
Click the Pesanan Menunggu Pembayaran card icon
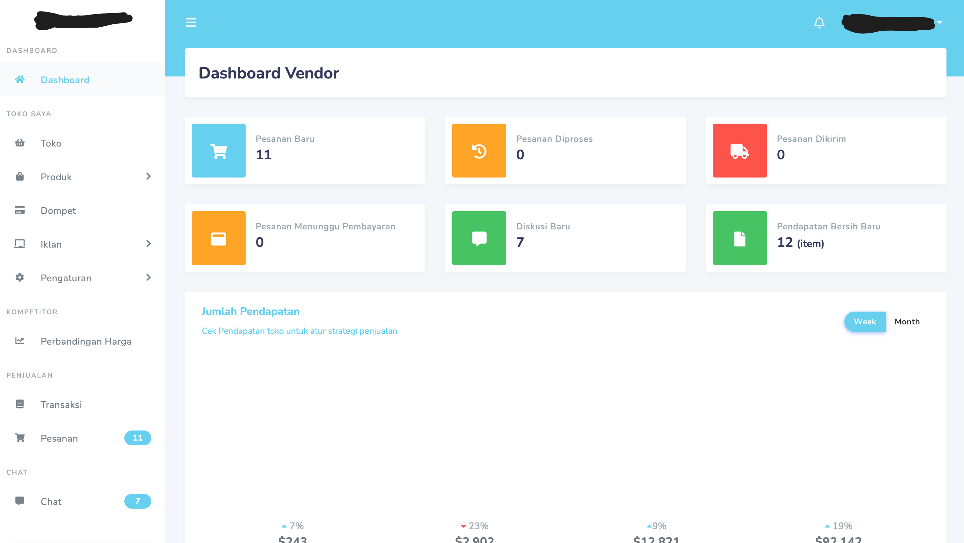[219, 238]
